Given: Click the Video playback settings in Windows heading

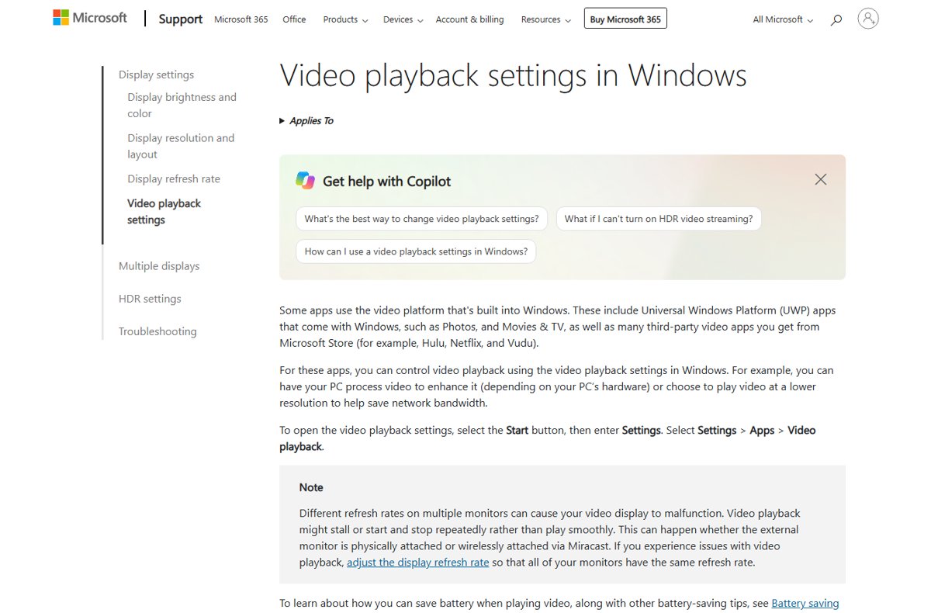Looking at the screenshot, I should [513, 76].
